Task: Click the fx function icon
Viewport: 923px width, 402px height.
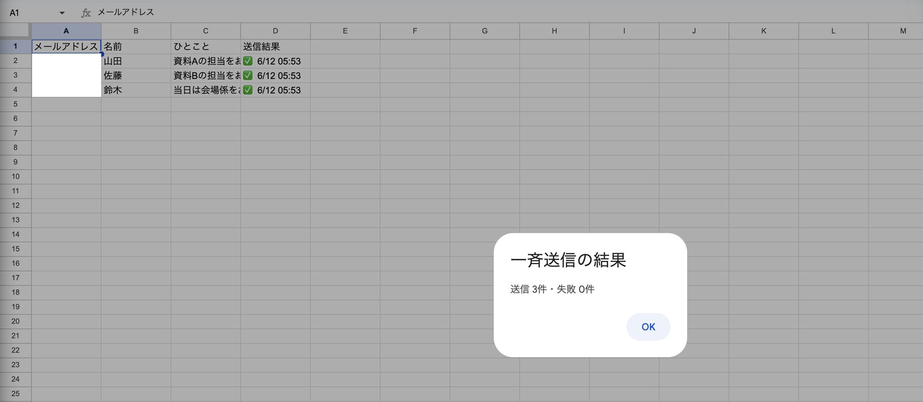Action: pos(86,12)
